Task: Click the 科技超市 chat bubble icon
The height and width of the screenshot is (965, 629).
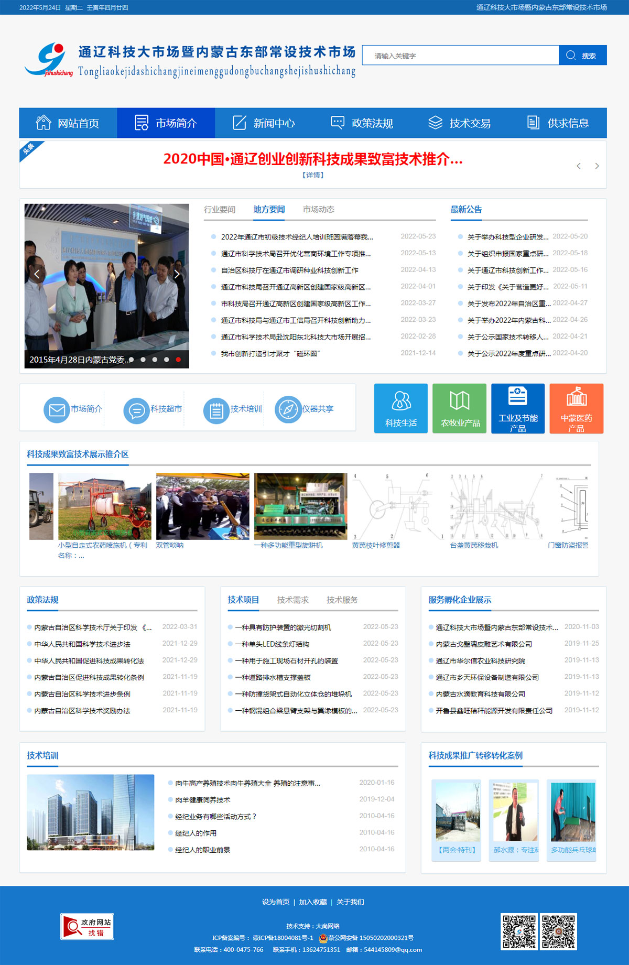Action: click(136, 410)
